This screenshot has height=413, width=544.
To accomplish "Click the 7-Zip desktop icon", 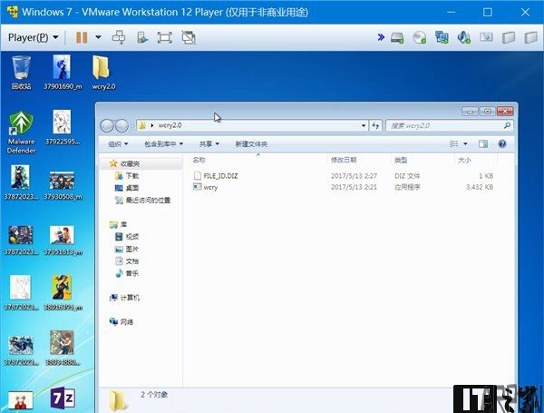I will [x=62, y=398].
